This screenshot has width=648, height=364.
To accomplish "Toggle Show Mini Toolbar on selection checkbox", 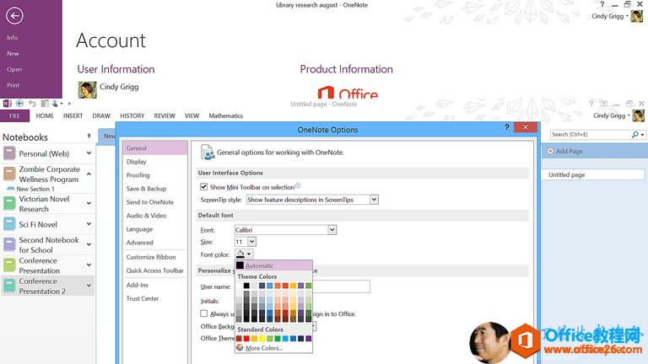I will (x=203, y=186).
